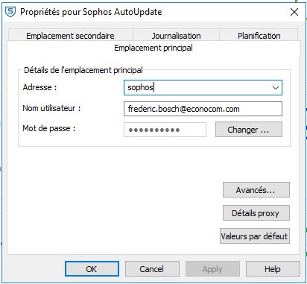The image size is (307, 284).
Task: Select the Emplacement principal tab
Action: point(153,48)
